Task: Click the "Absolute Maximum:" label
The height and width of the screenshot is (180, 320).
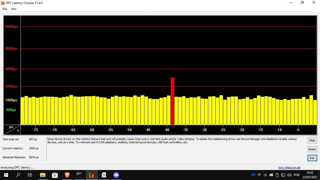Action: (x=14, y=157)
